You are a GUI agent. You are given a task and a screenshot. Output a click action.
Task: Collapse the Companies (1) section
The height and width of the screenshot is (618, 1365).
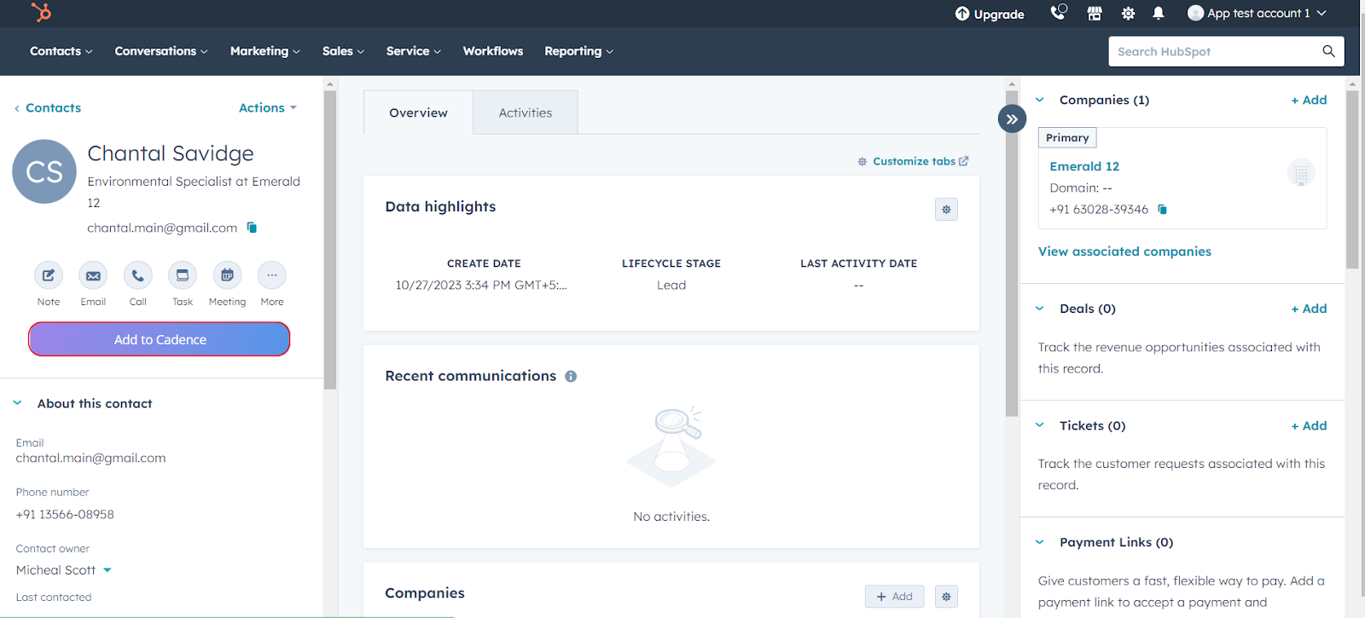coord(1040,100)
